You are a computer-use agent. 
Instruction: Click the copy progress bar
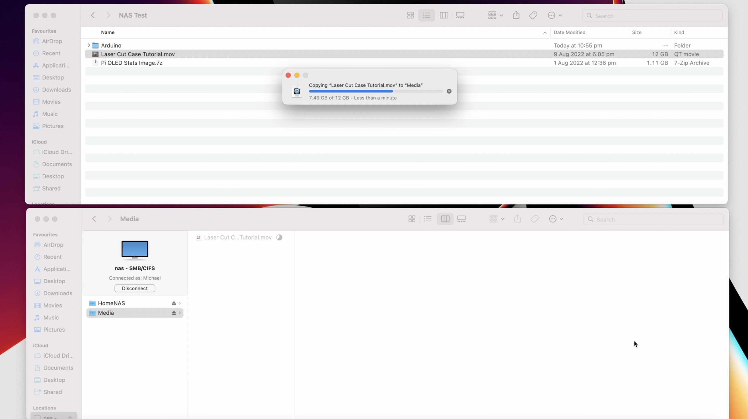375,91
